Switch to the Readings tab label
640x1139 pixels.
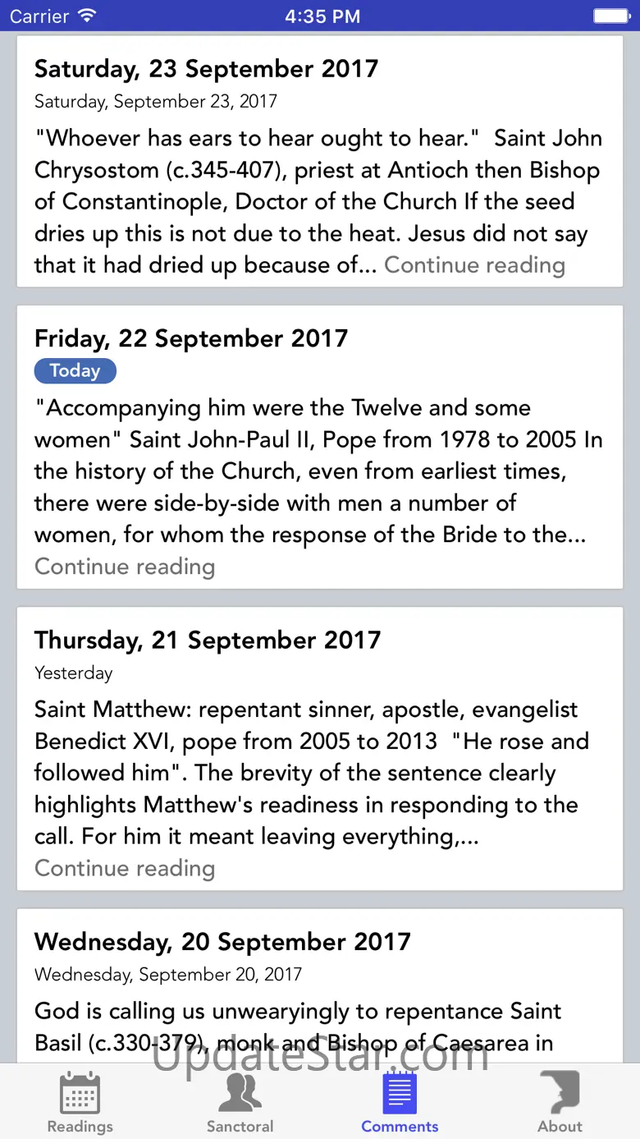(80, 1126)
